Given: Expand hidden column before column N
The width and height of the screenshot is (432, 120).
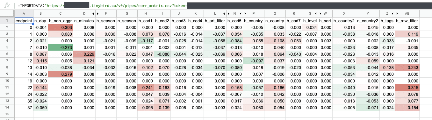Looking at the screenshot, I should 229,14.
